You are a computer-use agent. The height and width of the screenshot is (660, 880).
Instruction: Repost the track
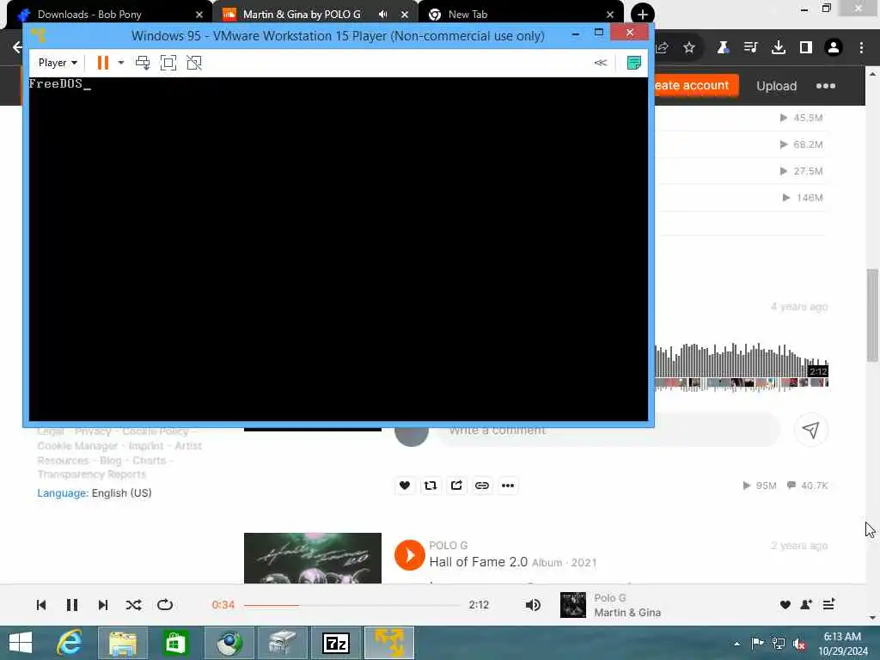click(431, 486)
